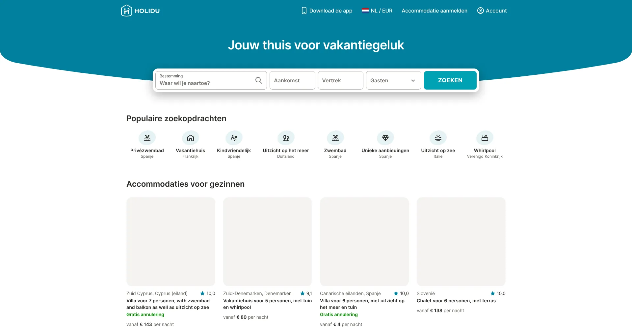The height and width of the screenshot is (327, 632).
Task: Select the Privézwembad Spanje search icon
Action: click(x=147, y=138)
